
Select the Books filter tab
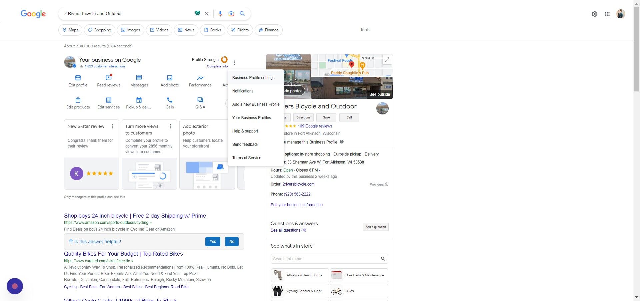[x=213, y=30]
